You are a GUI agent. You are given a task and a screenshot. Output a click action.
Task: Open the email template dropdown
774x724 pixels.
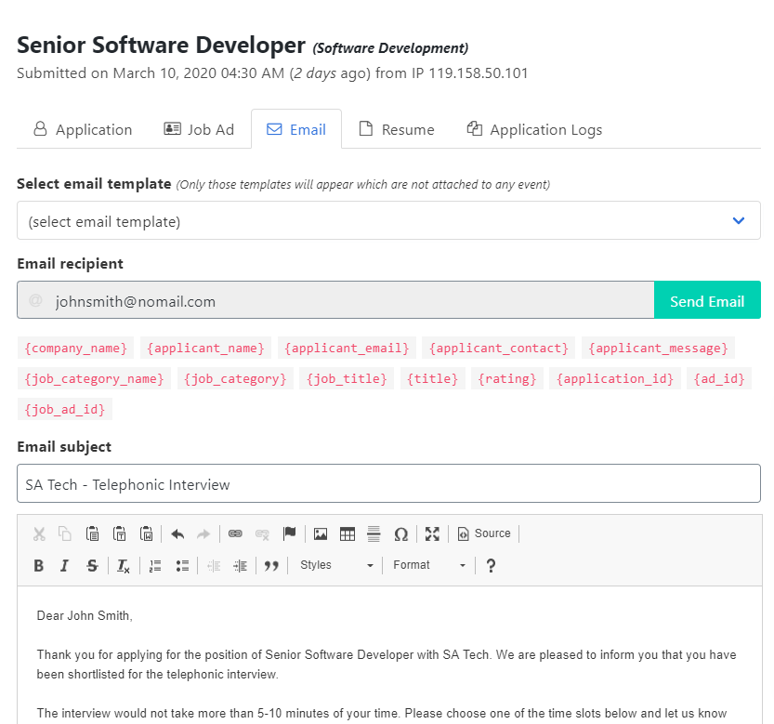pos(388,221)
